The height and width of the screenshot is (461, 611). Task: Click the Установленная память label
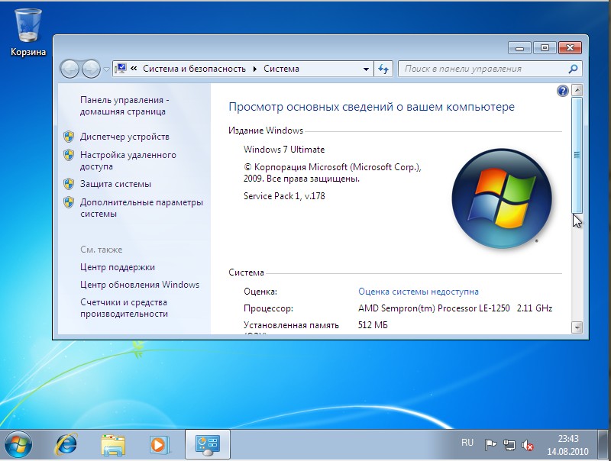291,325
